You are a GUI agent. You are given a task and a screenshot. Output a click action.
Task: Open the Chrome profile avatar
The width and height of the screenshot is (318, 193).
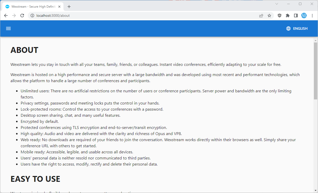coord(304,16)
